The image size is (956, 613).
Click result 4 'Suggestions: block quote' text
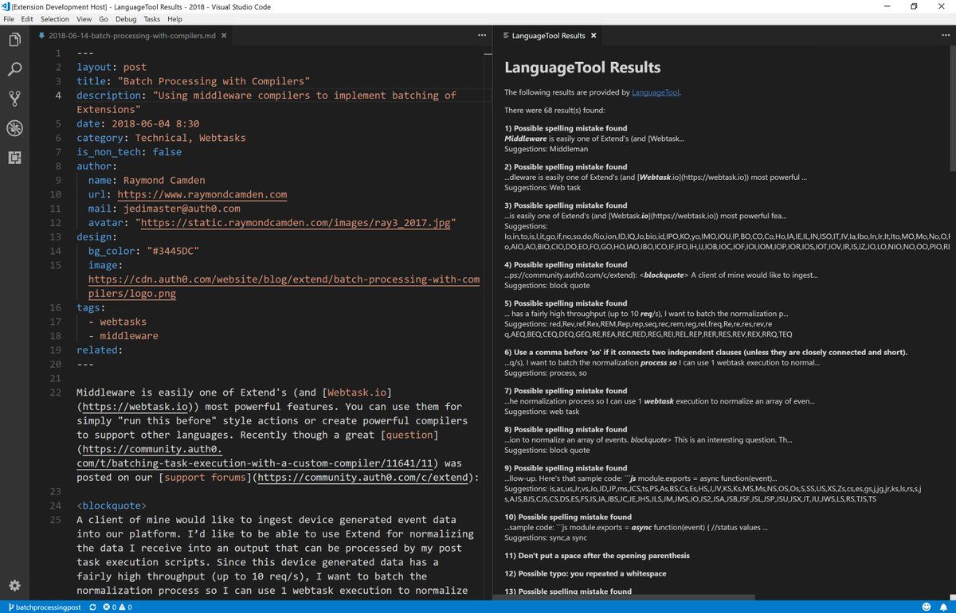pos(547,285)
